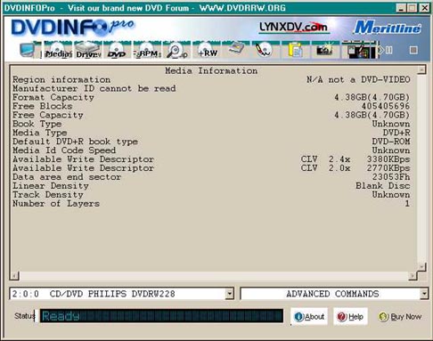The image size is (433, 341).
Task: Expand the PHILIPS DVDRW228 drive dropdown
Action: (229, 294)
